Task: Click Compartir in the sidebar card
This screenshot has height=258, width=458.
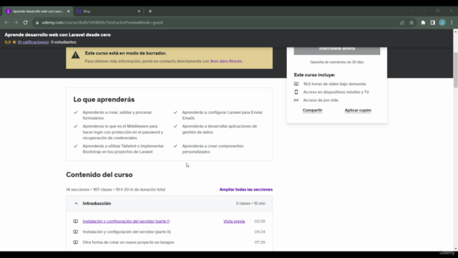Action: [312, 110]
